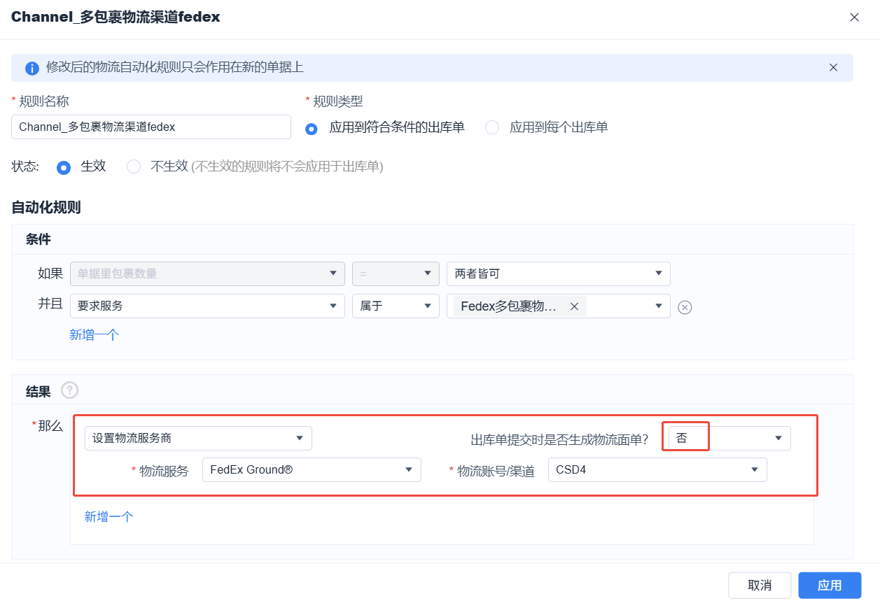
Task: Select 应用到每个出库单 rule type
Action: coord(493,128)
